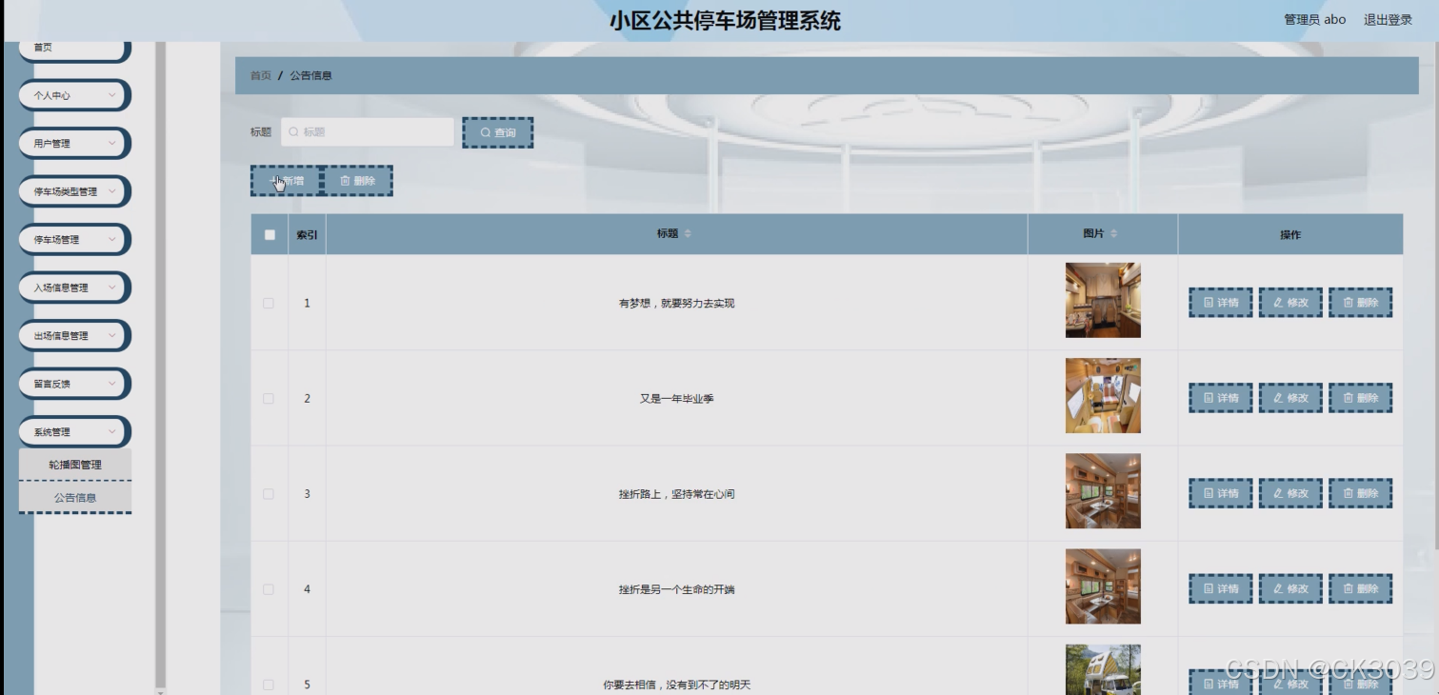Click the 首页 breadcrumb link

[261, 75]
